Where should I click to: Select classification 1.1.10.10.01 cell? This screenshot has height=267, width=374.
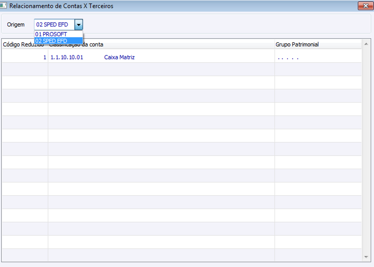[67, 57]
